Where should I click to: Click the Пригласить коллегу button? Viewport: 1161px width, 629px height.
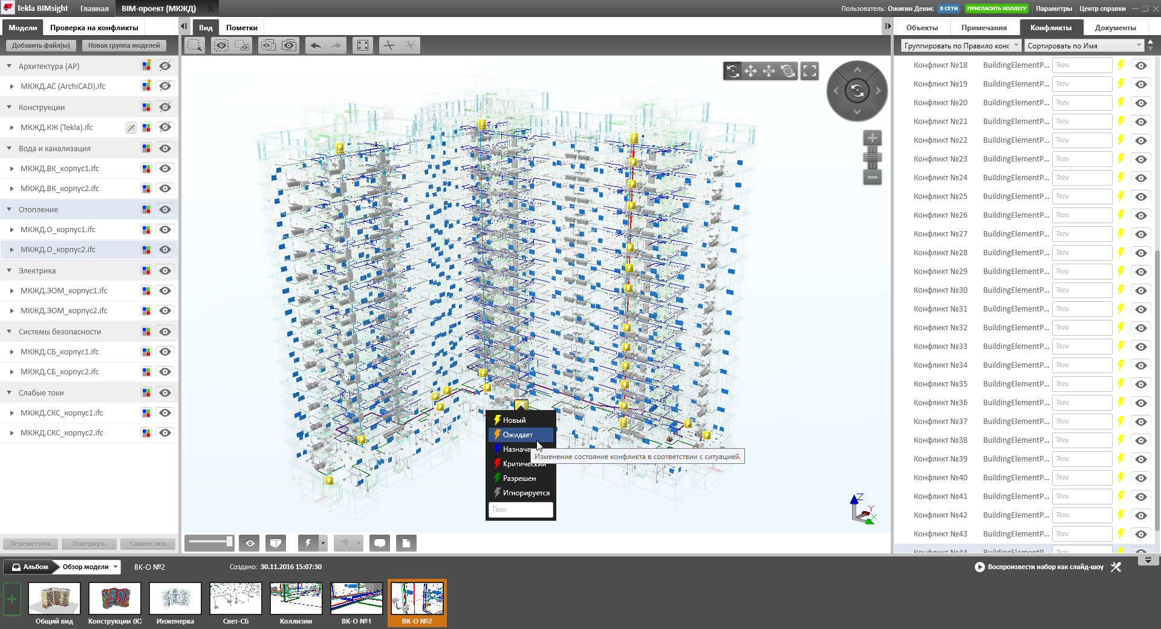(x=997, y=8)
